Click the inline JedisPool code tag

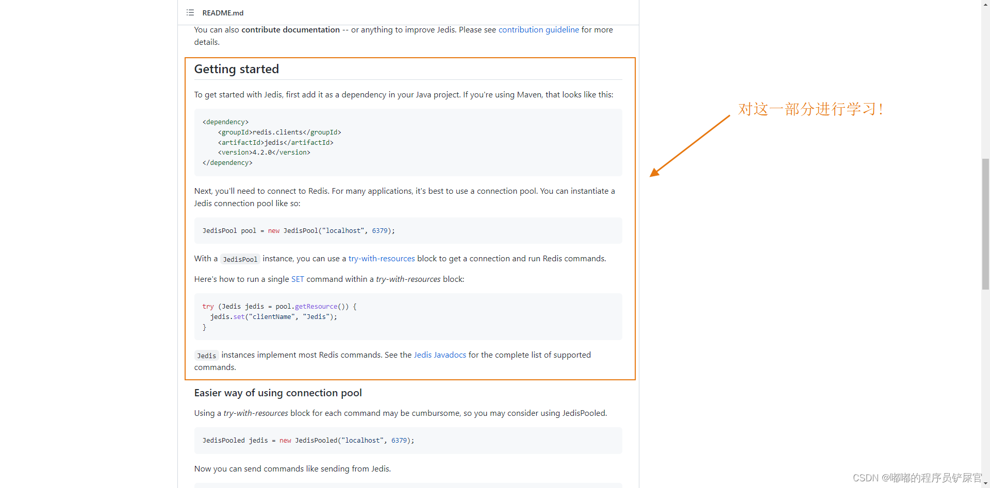pos(240,259)
